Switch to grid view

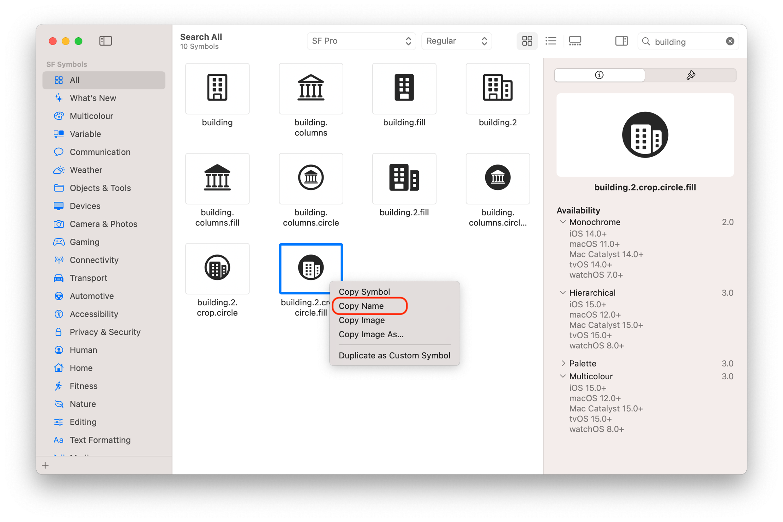coord(527,41)
